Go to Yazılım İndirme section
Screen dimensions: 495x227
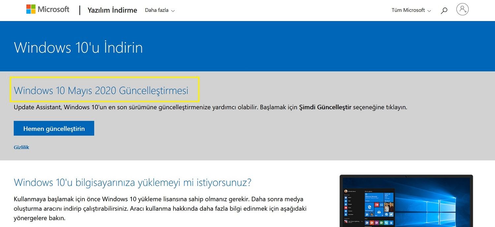112,10
